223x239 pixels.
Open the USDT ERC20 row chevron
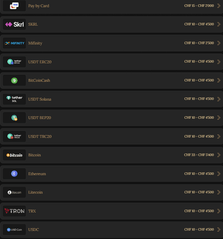(218, 62)
